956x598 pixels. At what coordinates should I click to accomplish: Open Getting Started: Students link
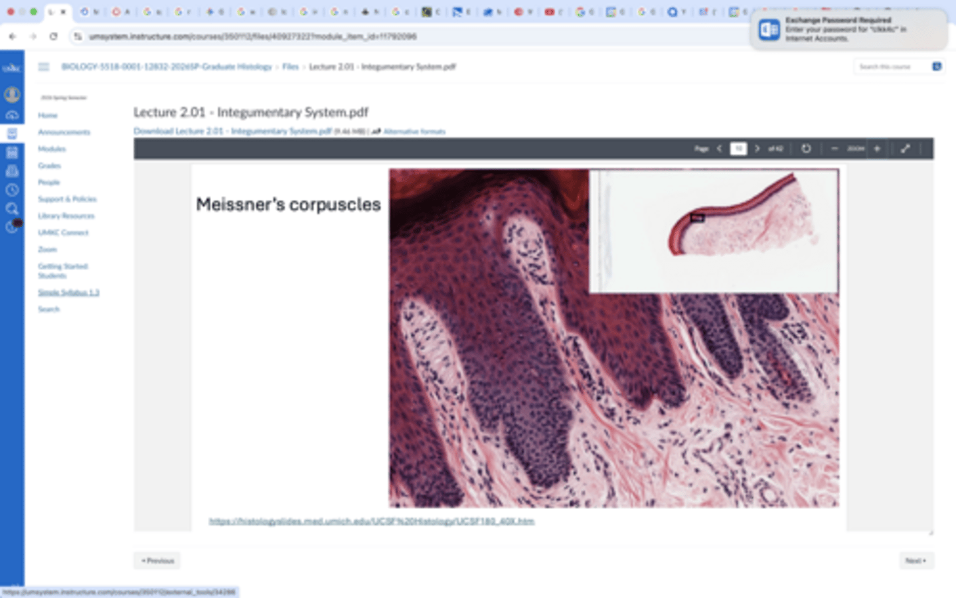tap(63, 271)
